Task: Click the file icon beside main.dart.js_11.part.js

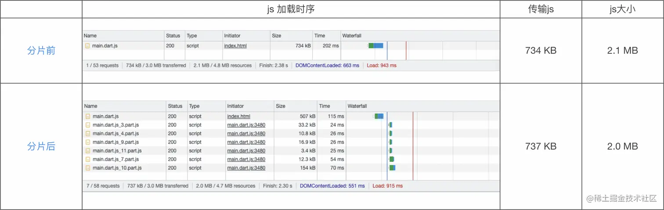Action: click(88, 150)
